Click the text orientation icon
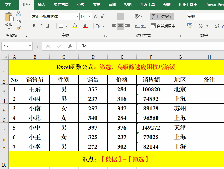The height and width of the screenshot is (169, 224). (x=137, y=16)
